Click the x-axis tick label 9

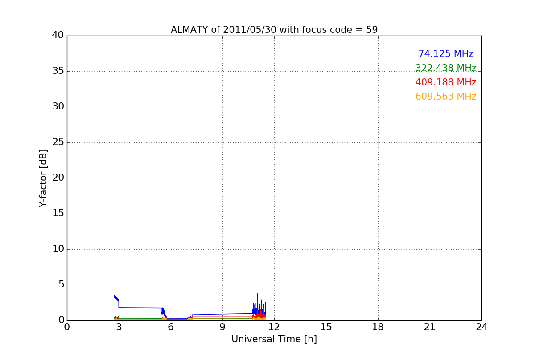pos(222,327)
